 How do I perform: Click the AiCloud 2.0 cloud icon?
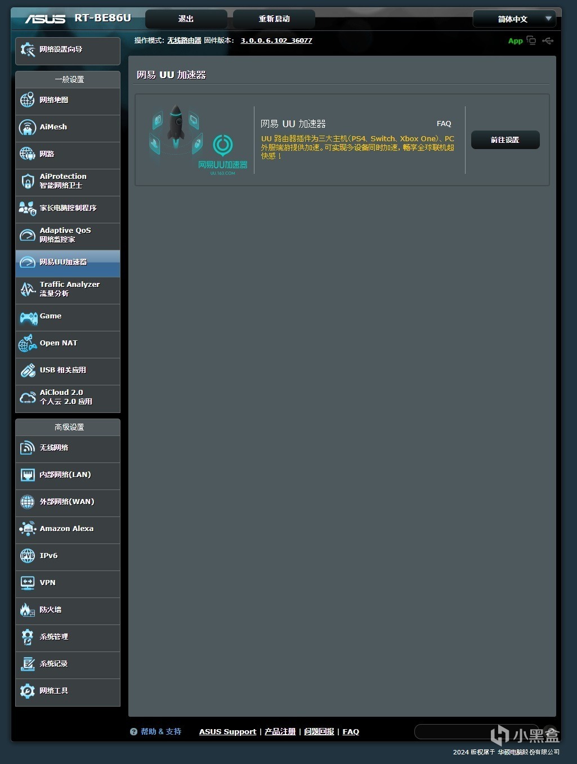(x=28, y=398)
